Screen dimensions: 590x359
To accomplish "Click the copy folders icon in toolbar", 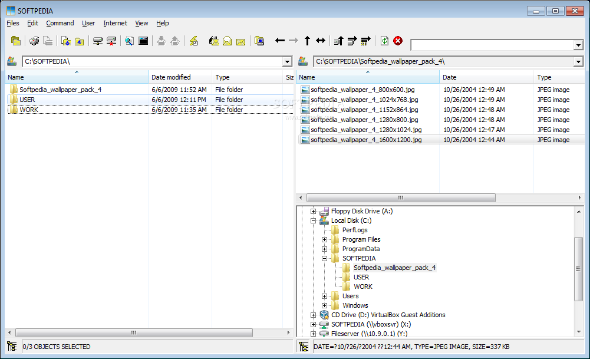I will [x=15, y=41].
